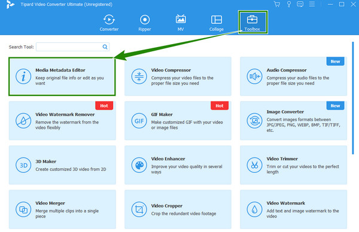Image resolution: width=359 pixels, height=232 pixels.
Task: Launch Video Enhancer title
Action: pos(168,159)
